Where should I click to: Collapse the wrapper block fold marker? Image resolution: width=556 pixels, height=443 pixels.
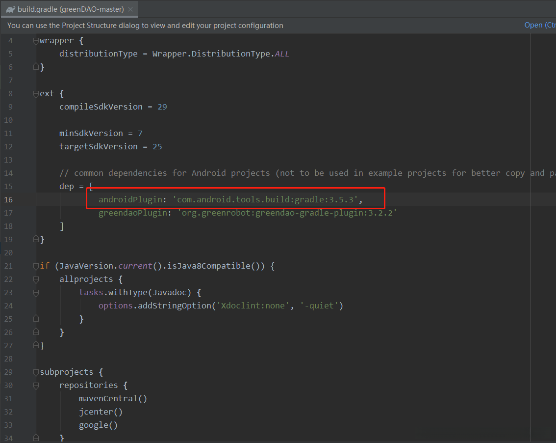(36, 41)
